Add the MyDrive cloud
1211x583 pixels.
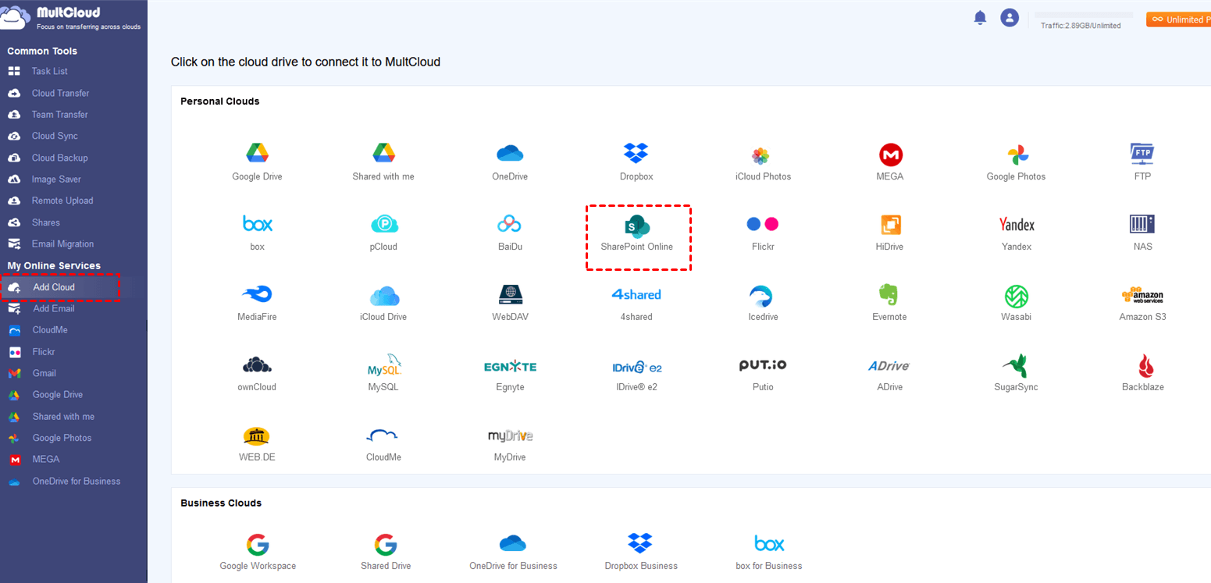(x=510, y=435)
